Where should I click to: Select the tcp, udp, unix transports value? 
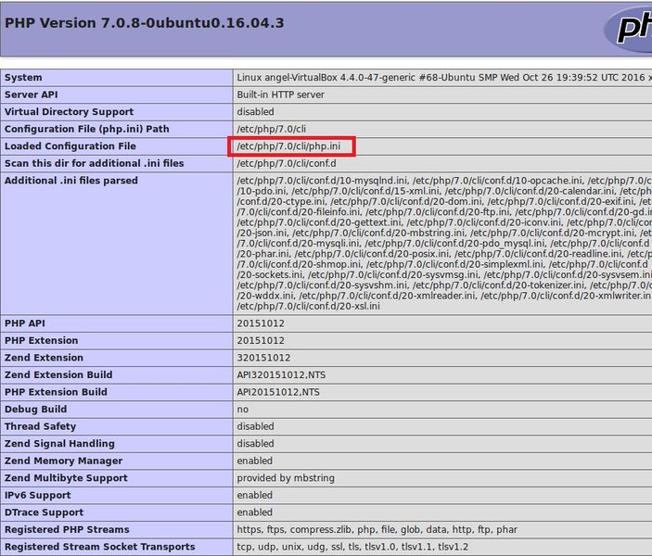352,547
